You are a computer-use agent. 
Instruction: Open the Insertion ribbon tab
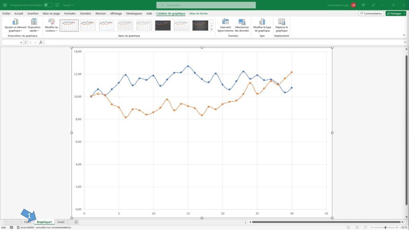(x=33, y=14)
